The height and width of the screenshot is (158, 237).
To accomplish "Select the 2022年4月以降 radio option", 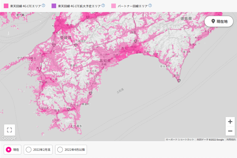I will pos(71,150).
